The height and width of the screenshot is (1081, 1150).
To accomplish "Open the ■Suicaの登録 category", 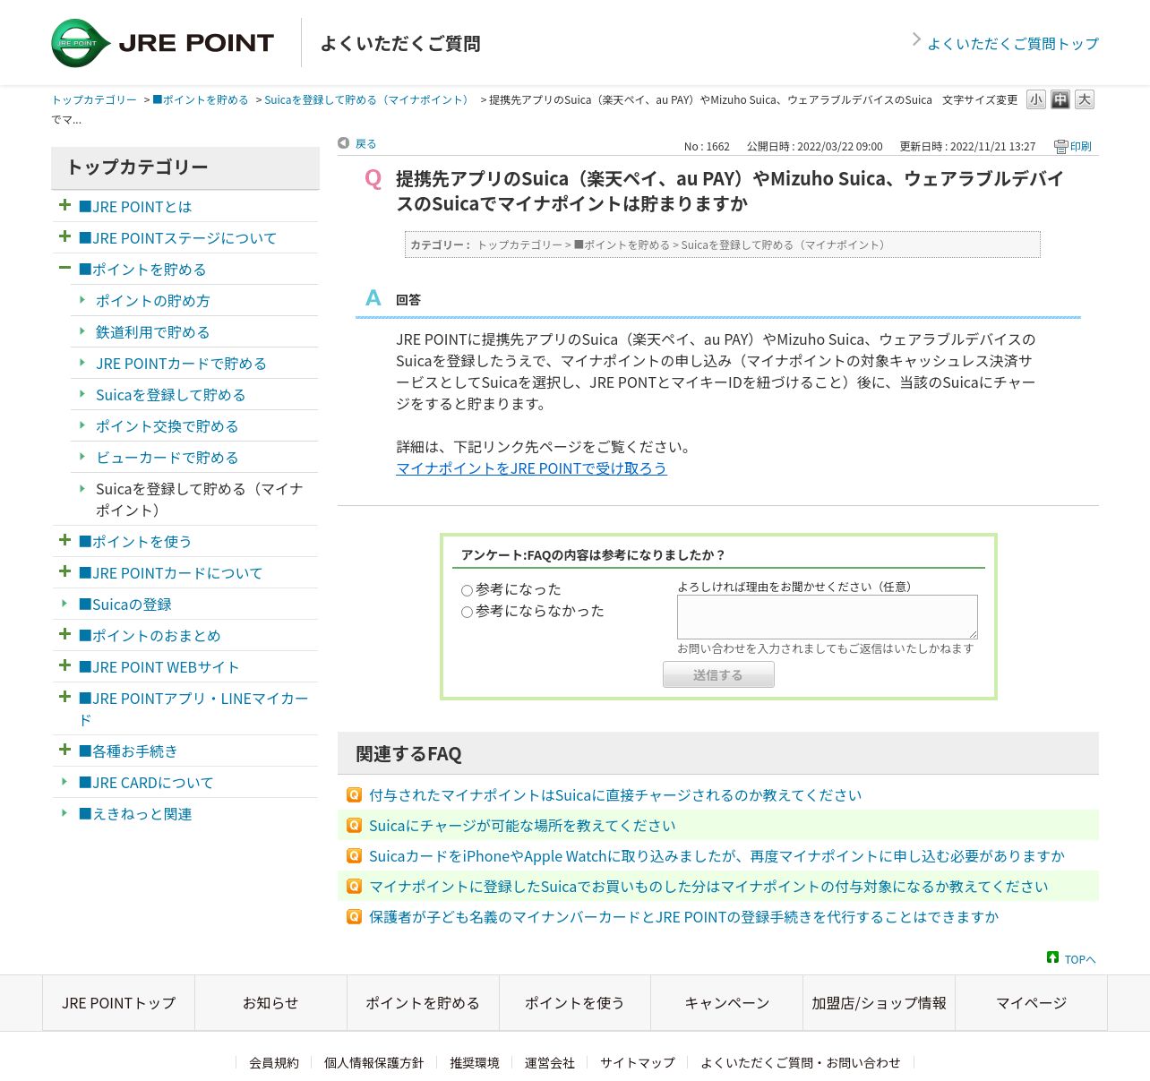I will click(125, 605).
